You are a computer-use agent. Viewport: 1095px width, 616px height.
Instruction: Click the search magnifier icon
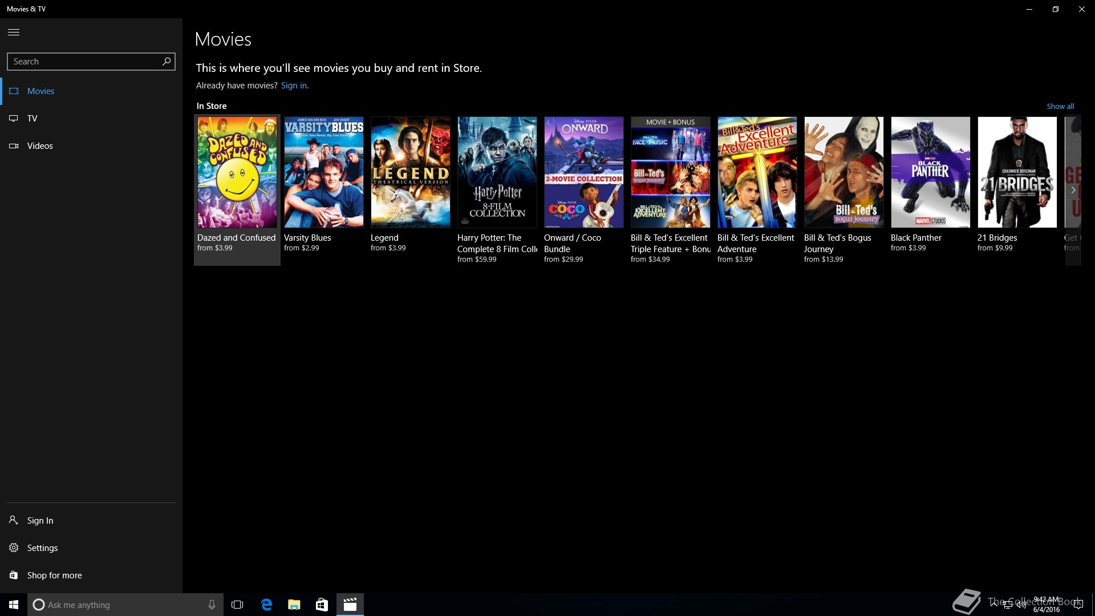(x=167, y=61)
